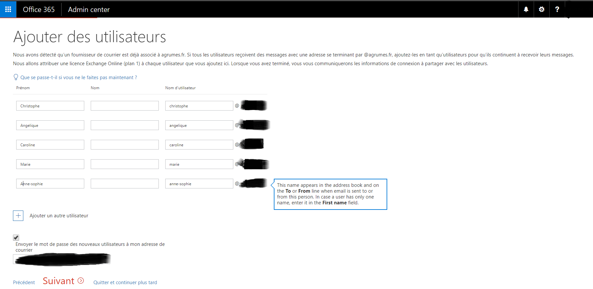Click the username field 'marie'

[199, 164]
